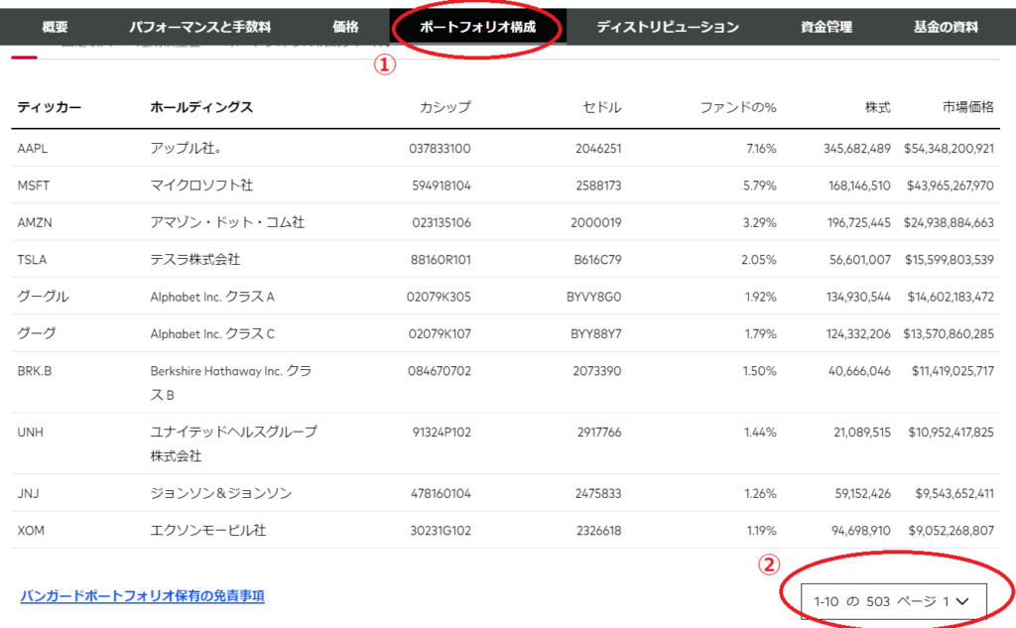Screen dimensions: 1016x628
Task: Go to ディストリビューション tab
Action: point(668,27)
